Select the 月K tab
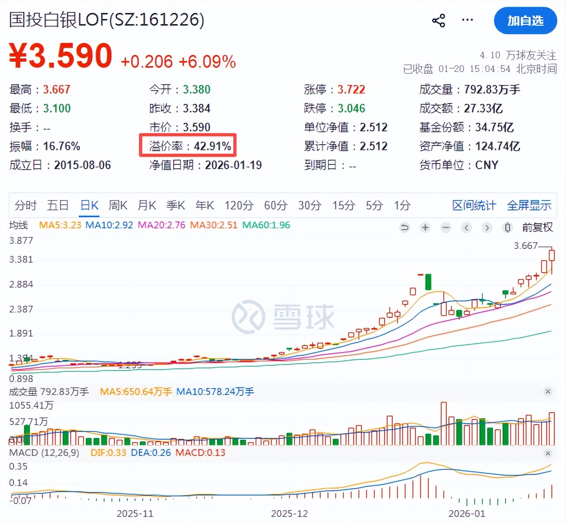The image size is (566, 523). (x=147, y=206)
